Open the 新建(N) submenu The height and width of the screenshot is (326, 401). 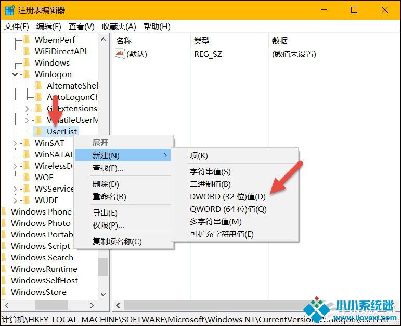tap(123, 155)
